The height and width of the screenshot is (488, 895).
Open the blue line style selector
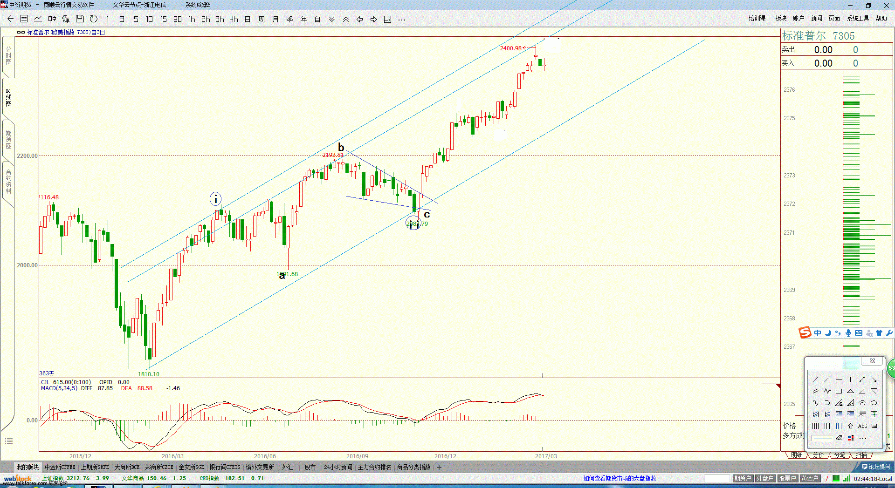822,438
